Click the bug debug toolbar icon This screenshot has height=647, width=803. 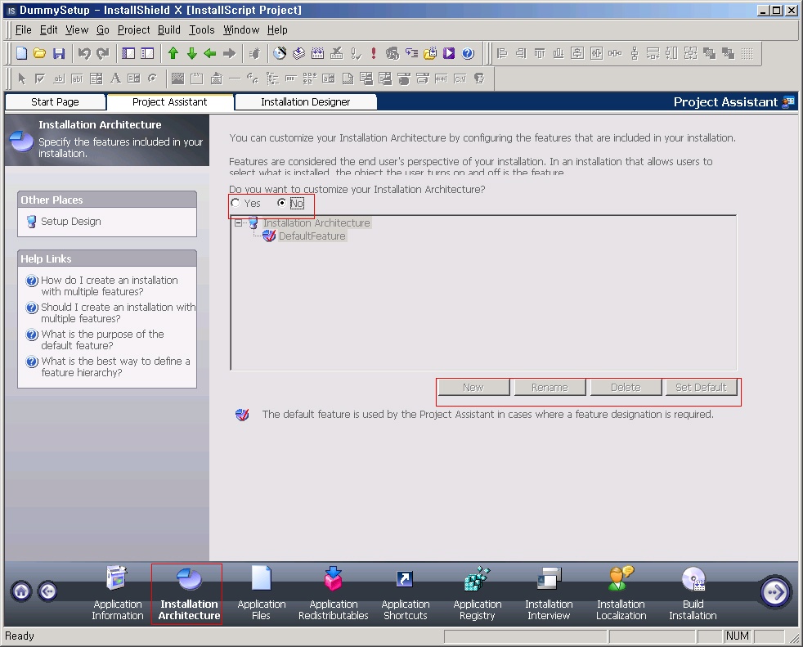[254, 53]
